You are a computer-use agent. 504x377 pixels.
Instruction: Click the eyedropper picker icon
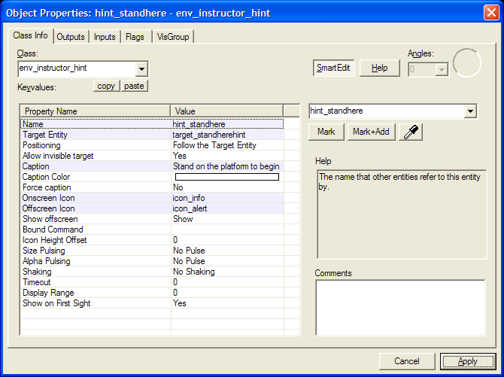(x=411, y=132)
